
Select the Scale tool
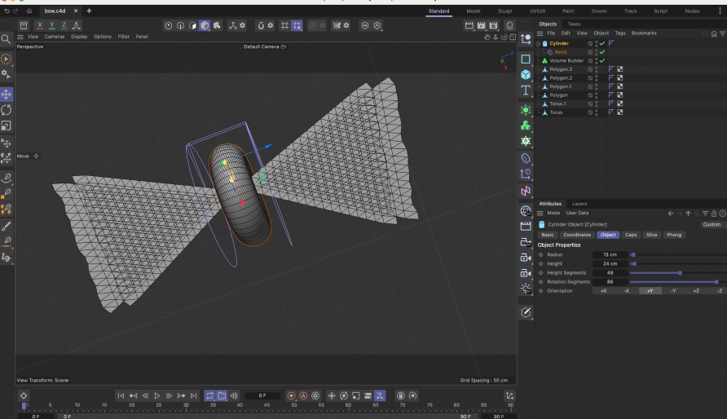(x=7, y=126)
